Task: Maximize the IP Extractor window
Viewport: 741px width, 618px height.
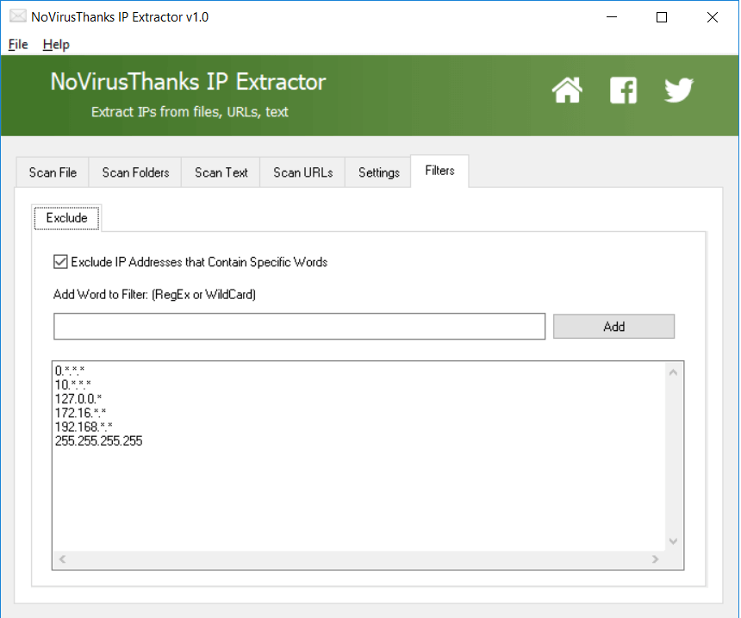Action: coord(662,17)
